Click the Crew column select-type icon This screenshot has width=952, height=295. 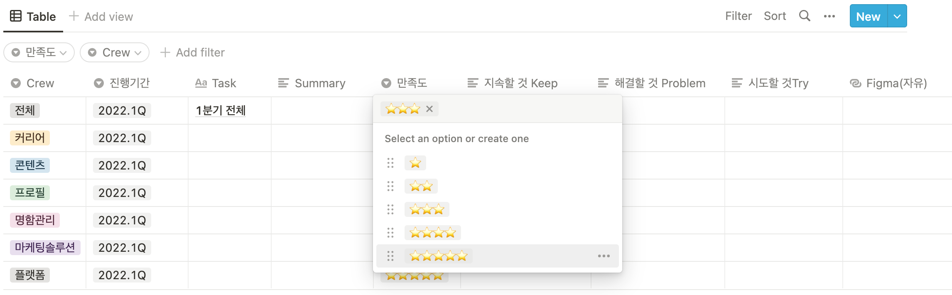pyautogui.click(x=16, y=83)
